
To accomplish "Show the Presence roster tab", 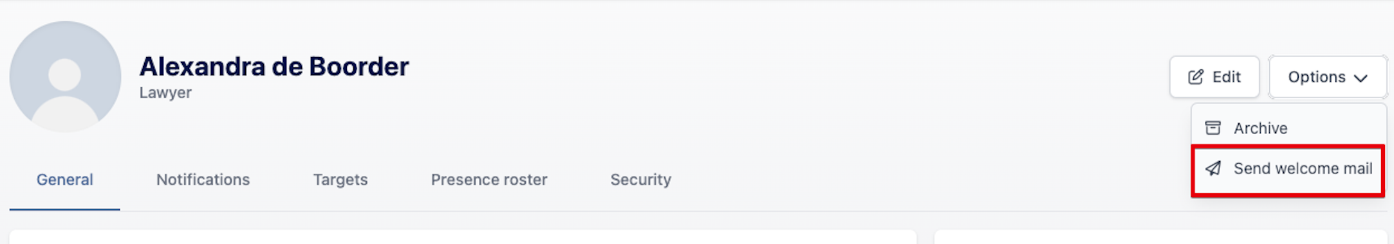I will tap(489, 180).
